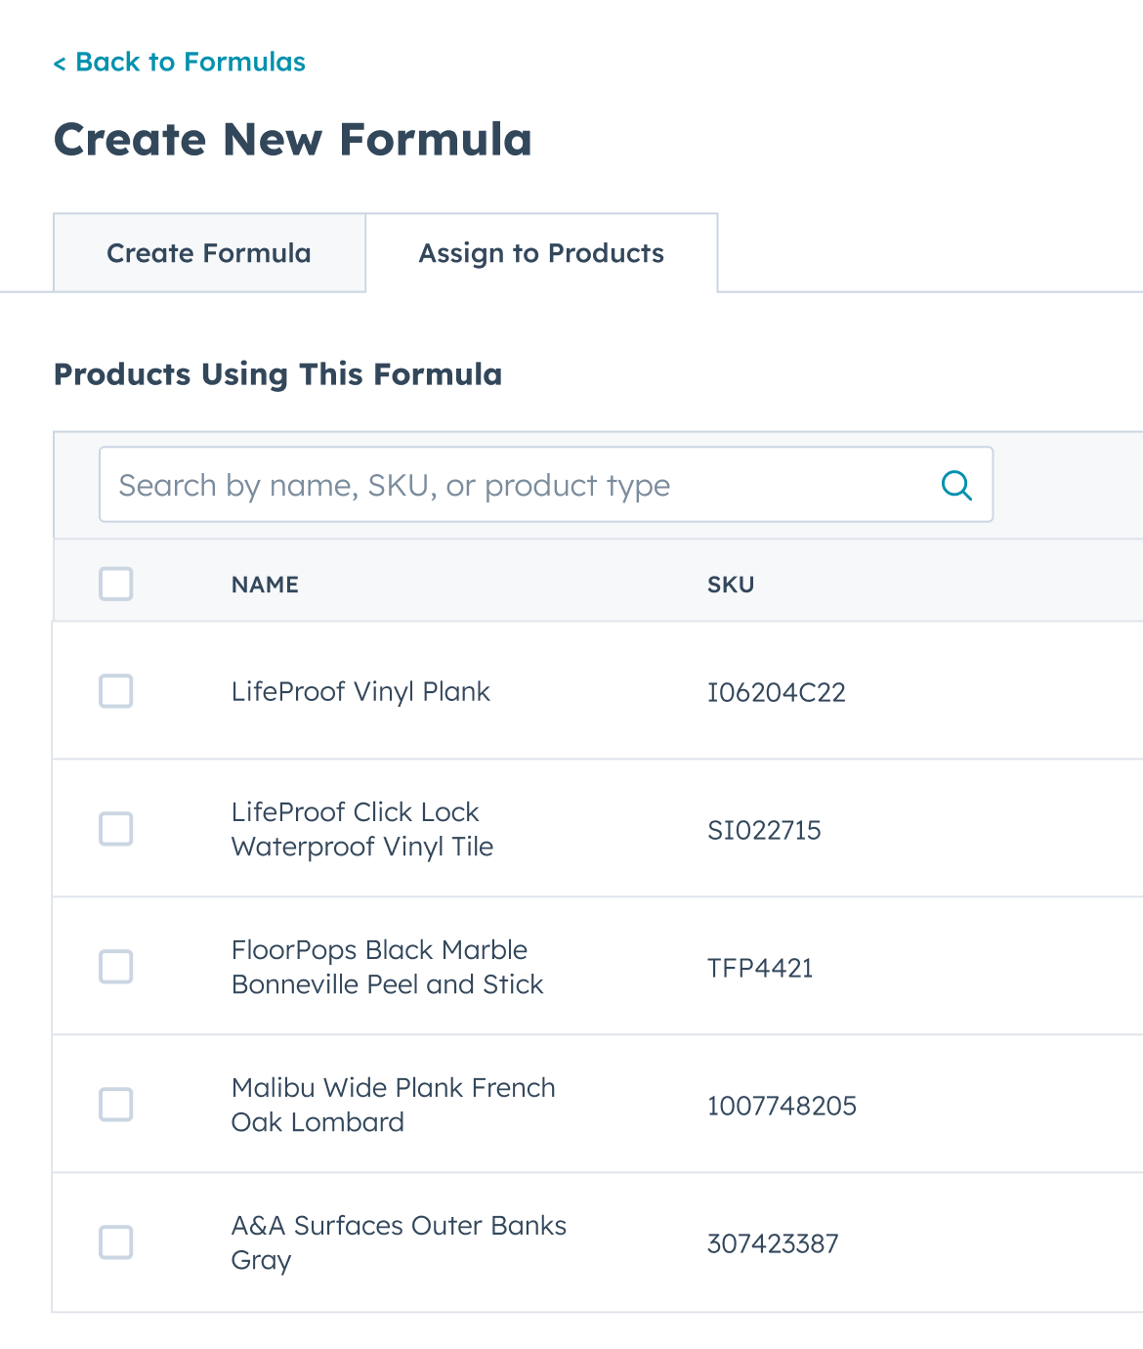Select product name Malibu Wide Plank French Oak Lombard
This screenshot has height=1349, width=1143.
pyautogui.click(x=393, y=1105)
